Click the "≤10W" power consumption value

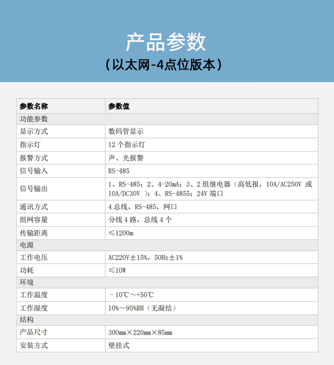[x=118, y=270]
